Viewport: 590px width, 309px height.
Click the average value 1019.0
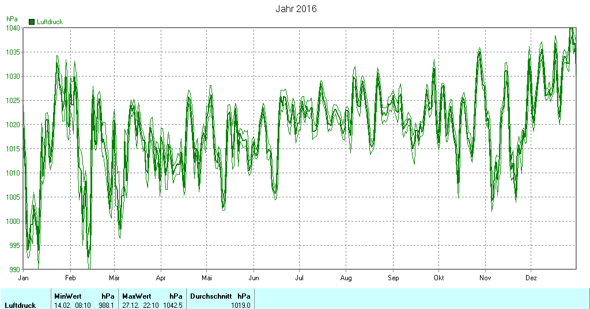(x=241, y=305)
